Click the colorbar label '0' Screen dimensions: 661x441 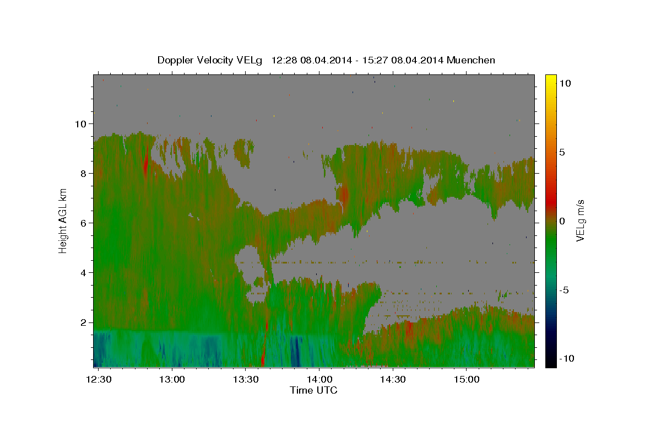tap(562, 221)
